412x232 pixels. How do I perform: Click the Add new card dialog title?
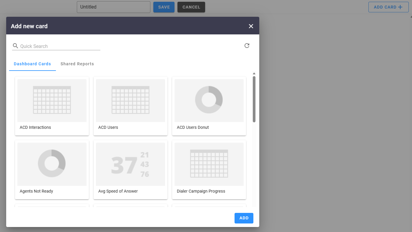[29, 26]
